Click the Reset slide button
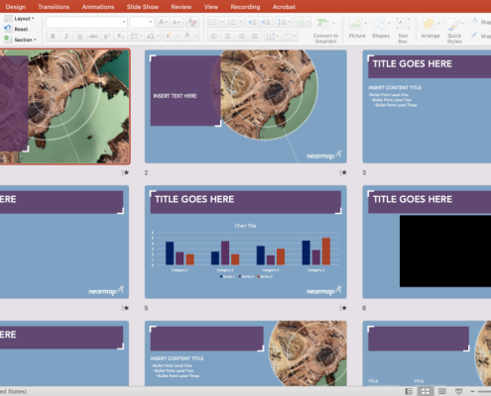Screen dimensions: 491x396 click(x=17, y=29)
